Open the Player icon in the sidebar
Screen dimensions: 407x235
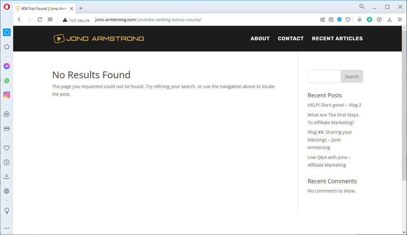coord(7,114)
